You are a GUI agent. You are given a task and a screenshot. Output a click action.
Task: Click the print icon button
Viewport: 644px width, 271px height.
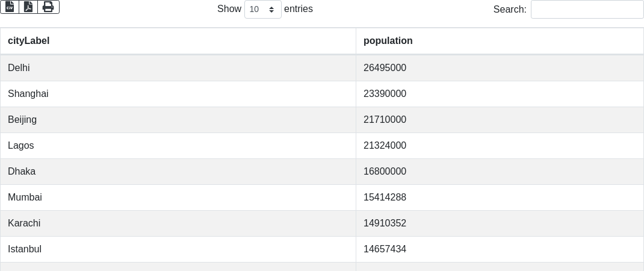pyautogui.click(x=48, y=7)
